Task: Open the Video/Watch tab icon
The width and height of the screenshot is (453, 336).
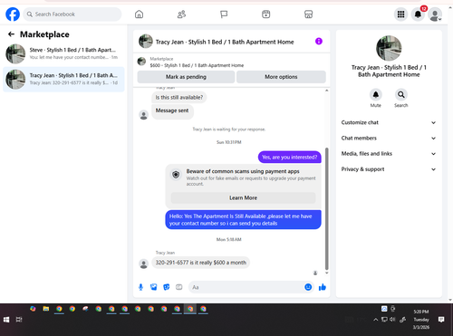Action: coord(265,14)
